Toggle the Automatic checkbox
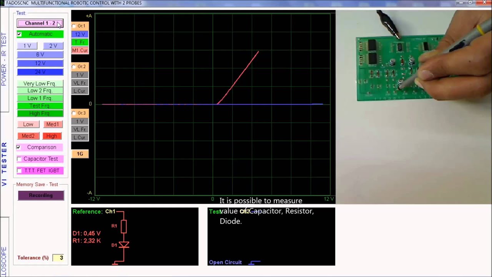Viewport: 492px width, 277px height. click(19, 34)
